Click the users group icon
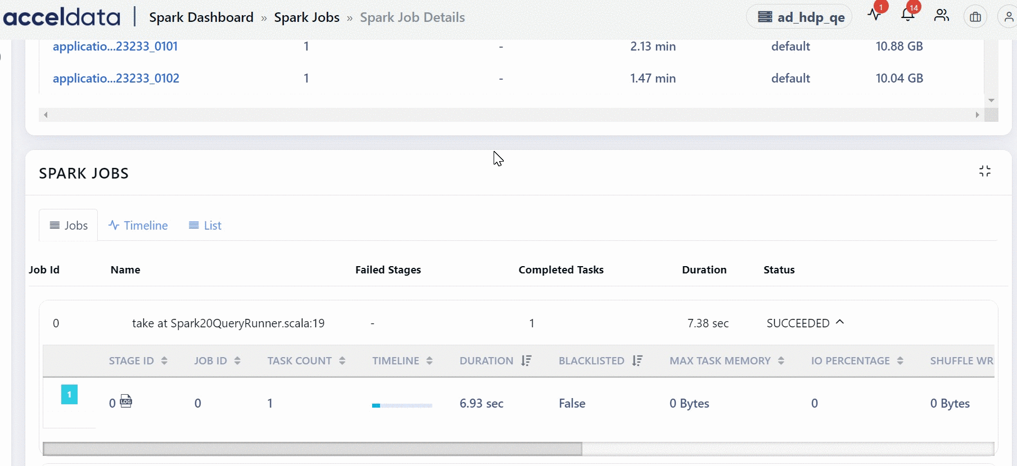Screen dimensions: 1017x466 (x=942, y=16)
